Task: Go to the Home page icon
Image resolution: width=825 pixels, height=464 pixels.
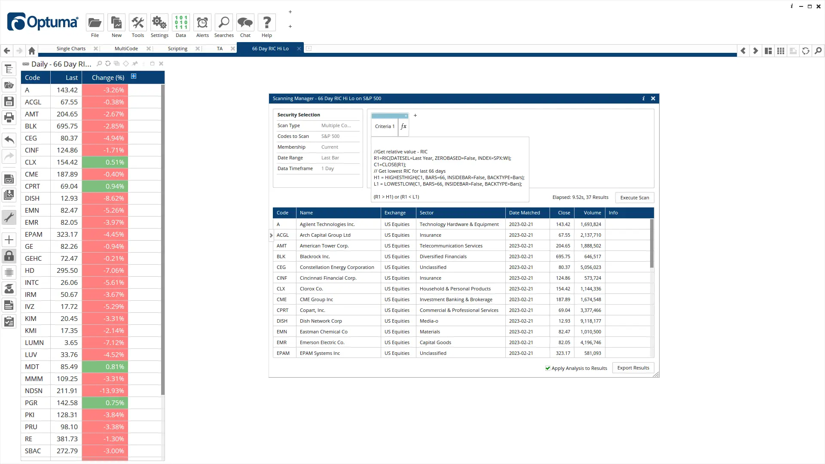Action: click(32, 51)
